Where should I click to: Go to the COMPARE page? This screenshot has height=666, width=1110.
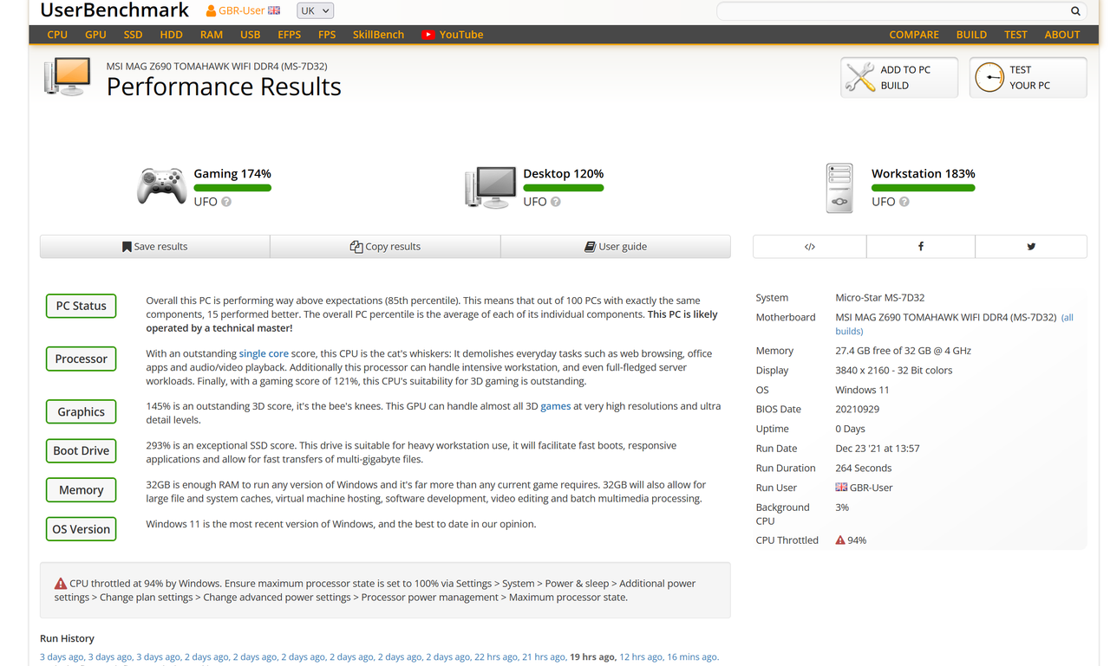[914, 35]
